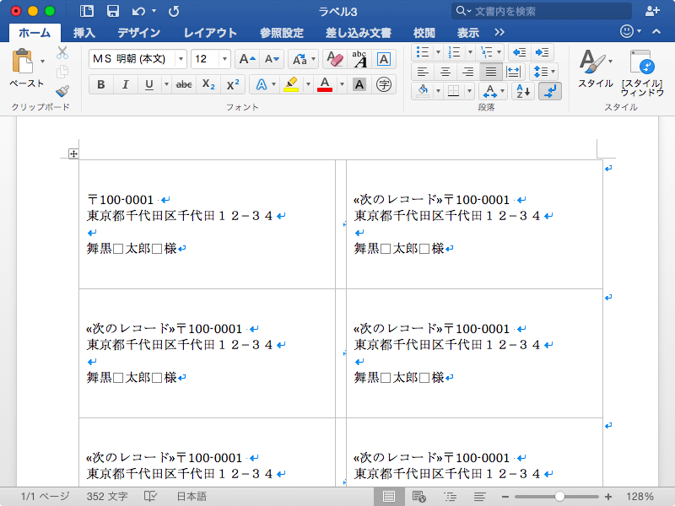The height and width of the screenshot is (506, 675).
Task: Open phonetic guide (ruby) icon
Action: 359,59
